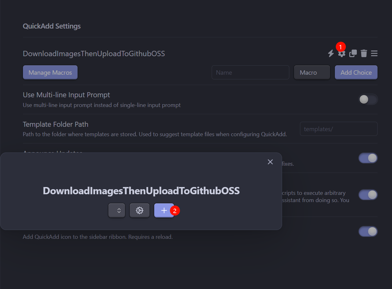Click the DownloadImagesThenUploadToGithubOSS choice name in settings list
The image size is (392, 289).
pos(94,54)
